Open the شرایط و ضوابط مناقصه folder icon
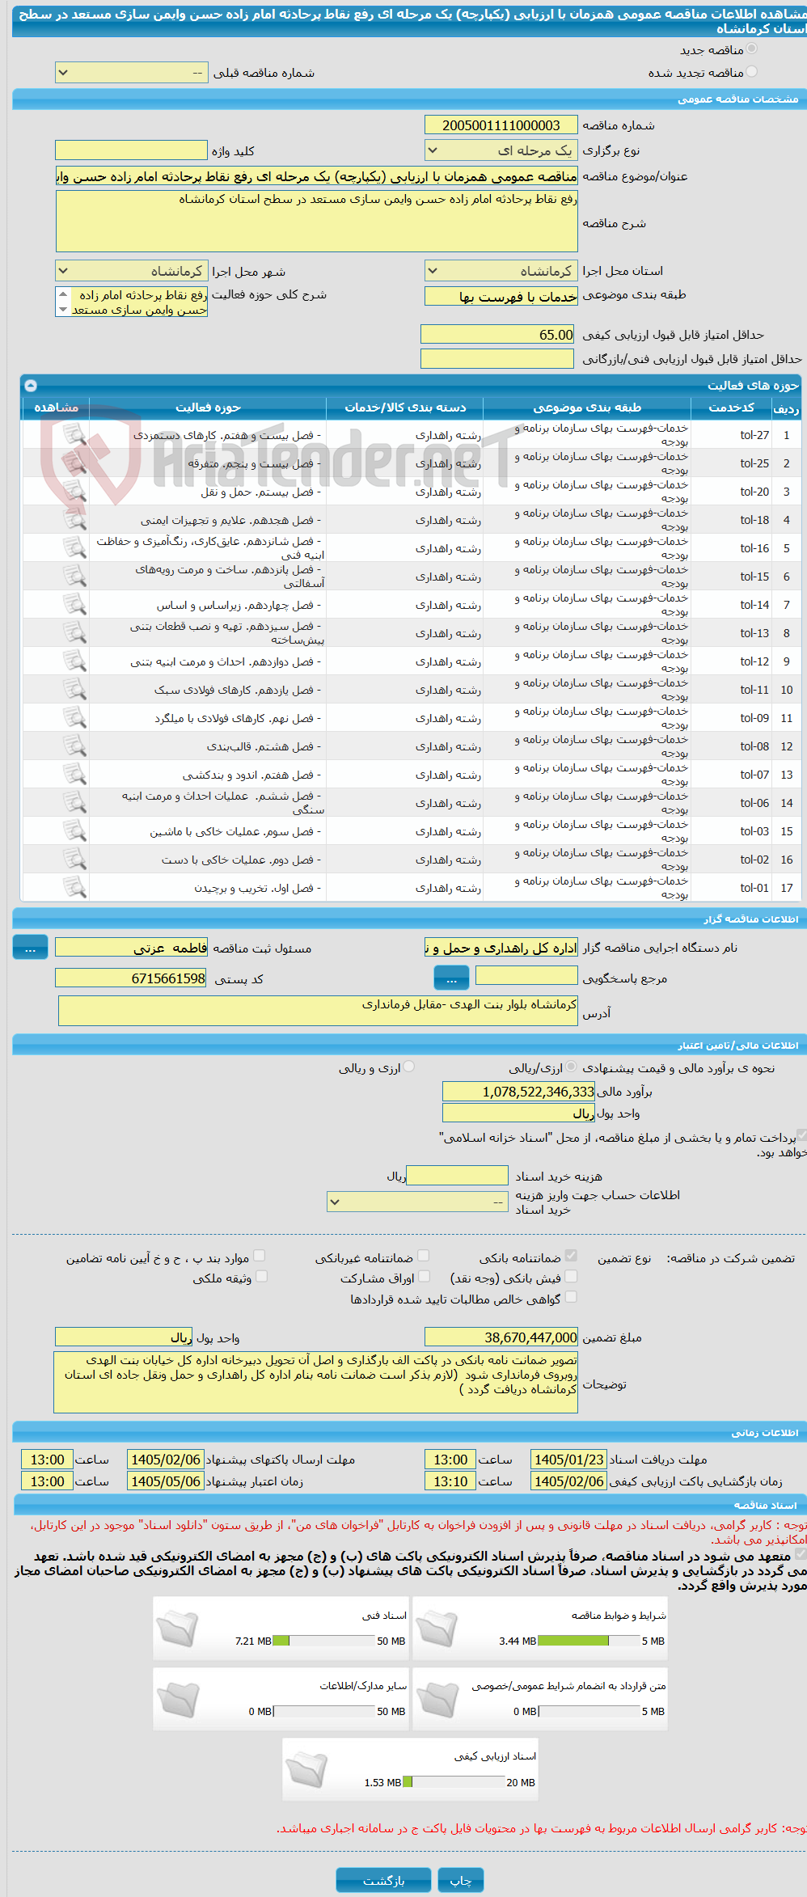807x1897 pixels. click(437, 1629)
